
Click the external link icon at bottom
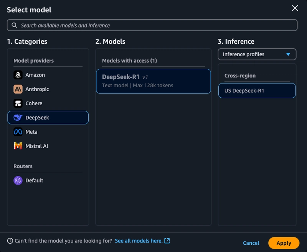(x=167, y=241)
